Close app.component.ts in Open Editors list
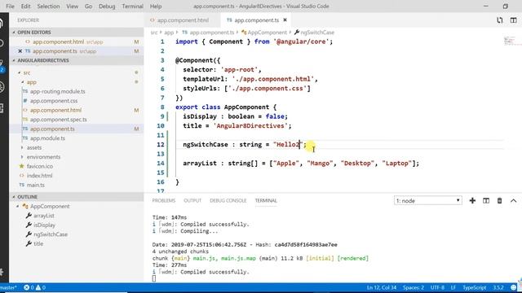Viewport: 522px width, 293px height. 20,51
